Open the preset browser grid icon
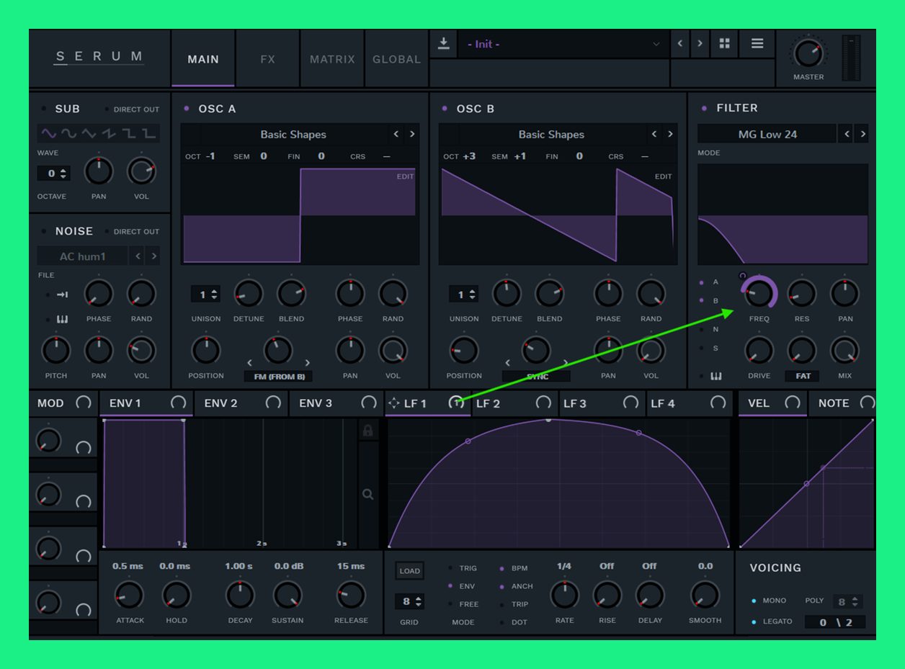The image size is (905, 669). pyautogui.click(x=724, y=44)
